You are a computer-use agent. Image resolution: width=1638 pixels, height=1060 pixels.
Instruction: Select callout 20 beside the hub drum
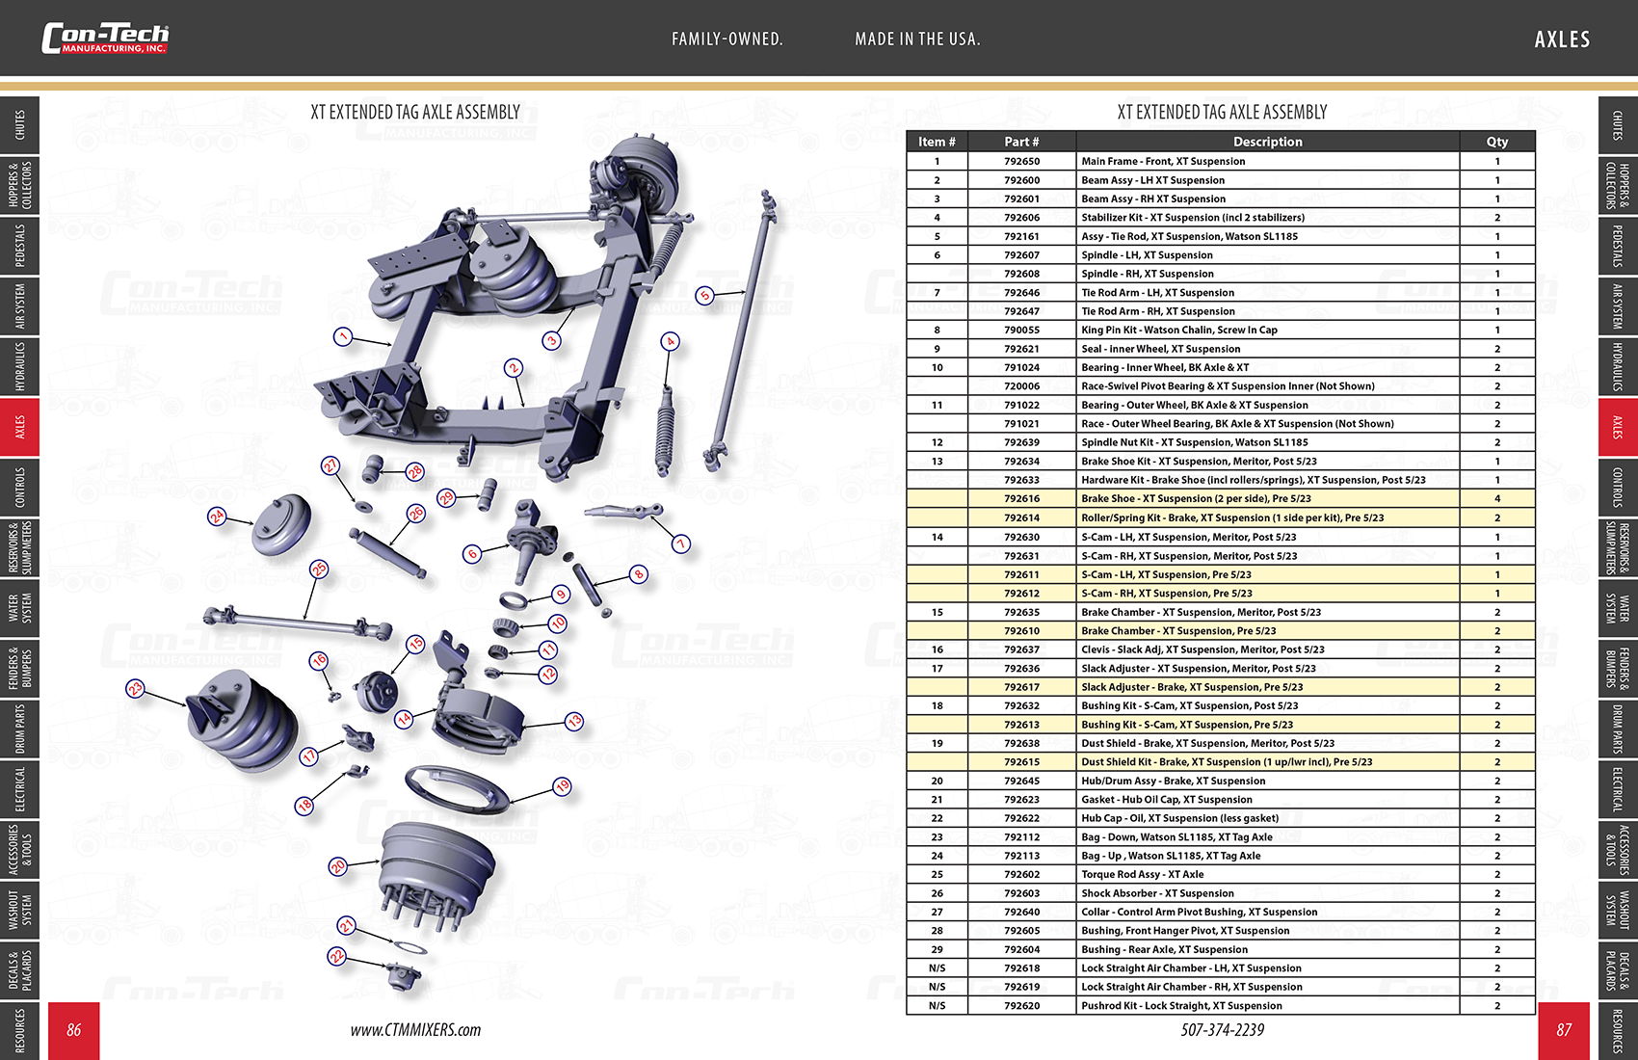[x=338, y=866]
